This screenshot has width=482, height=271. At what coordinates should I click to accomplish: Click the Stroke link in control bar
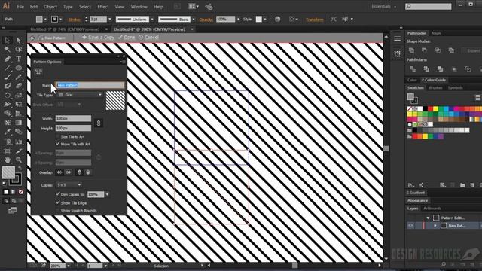pyautogui.click(x=74, y=20)
